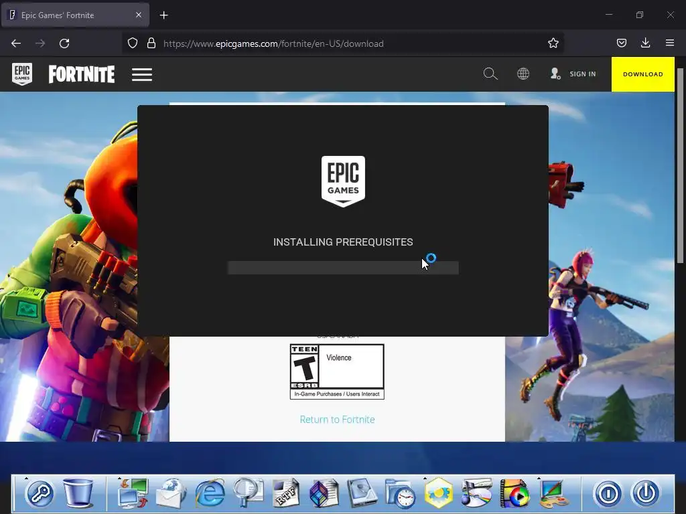Open the site search magnifier icon
The width and height of the screenshot is (686, 514).
490,74
